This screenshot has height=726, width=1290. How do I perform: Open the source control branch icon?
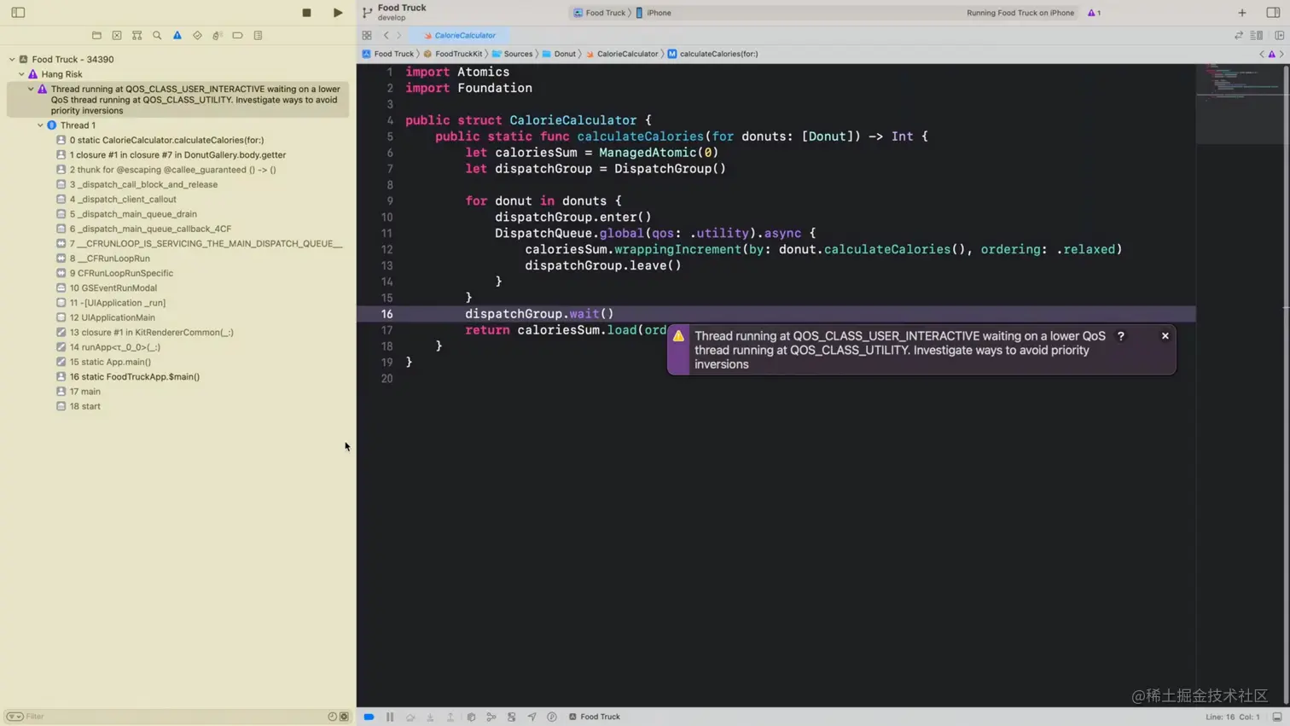[x=367, y=13]
